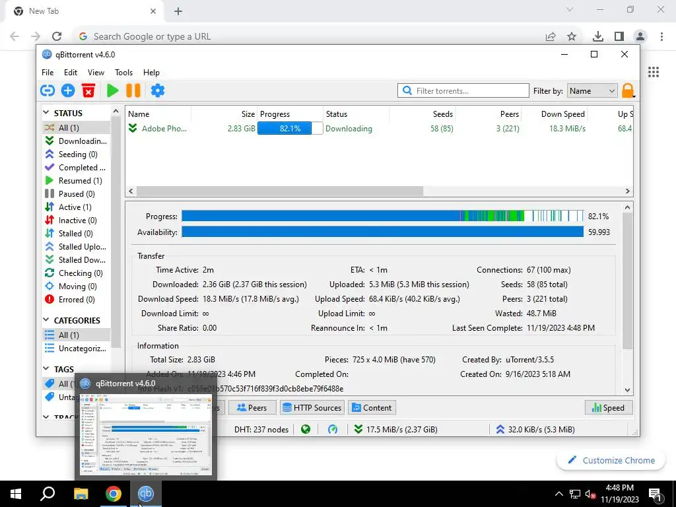Click the green Resume play icon

tap(112, 90)
